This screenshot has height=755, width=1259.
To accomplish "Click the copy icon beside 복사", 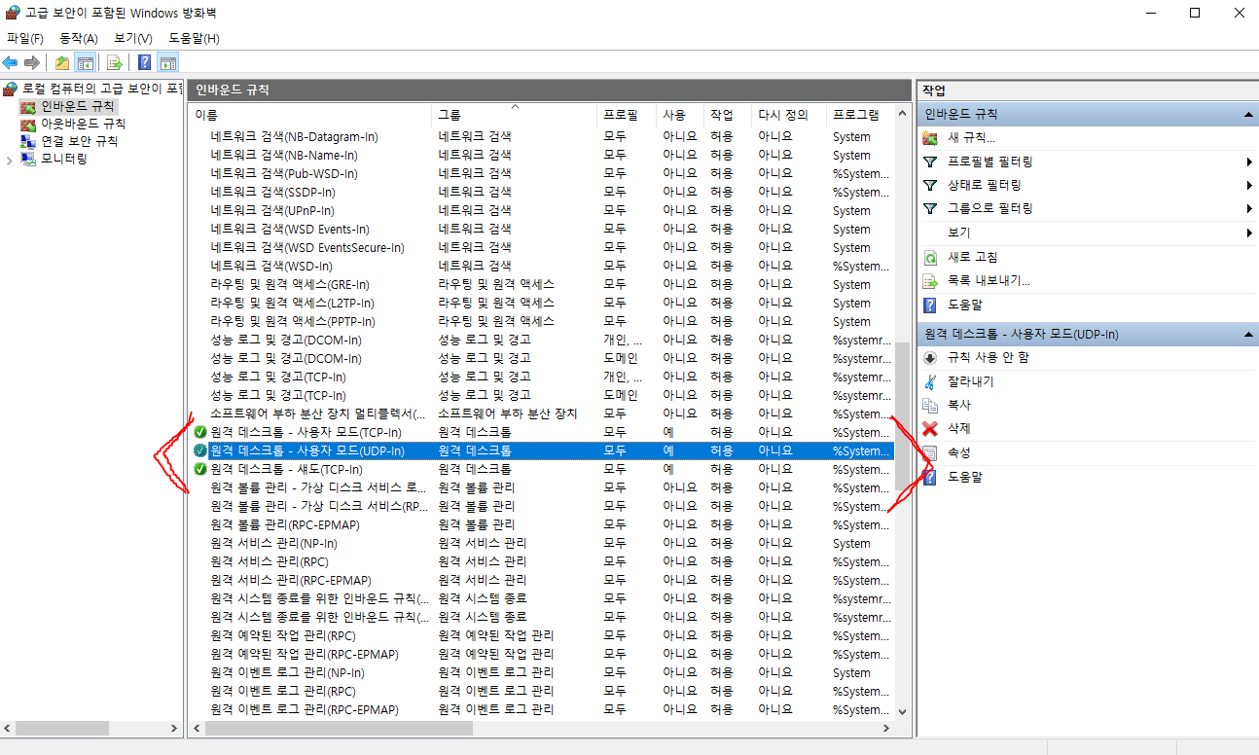I will (x=930, y=405).
